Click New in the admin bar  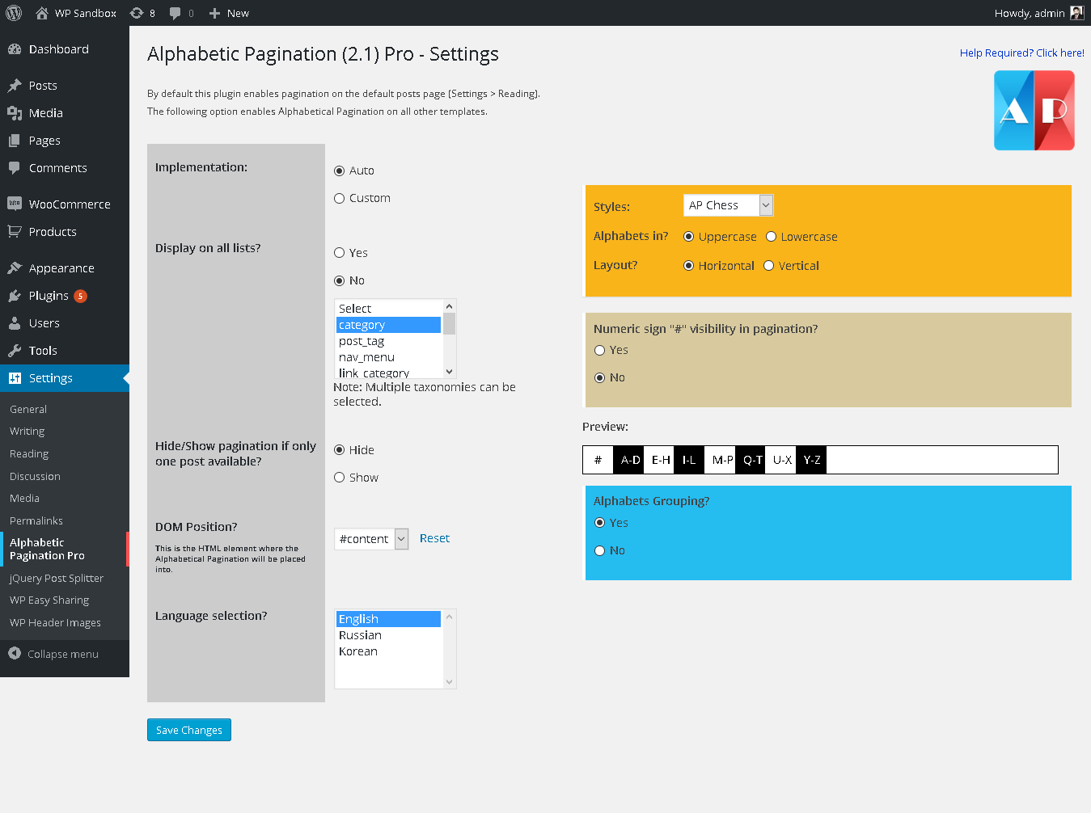coord(229,13)
